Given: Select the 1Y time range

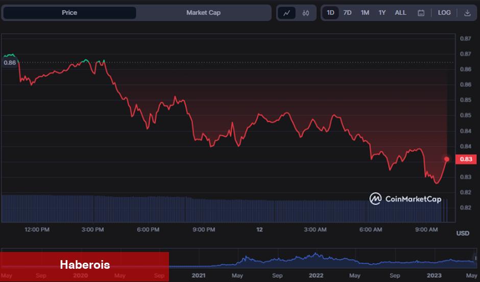Looking at the screenshot, I should click(x=382, y=13).
